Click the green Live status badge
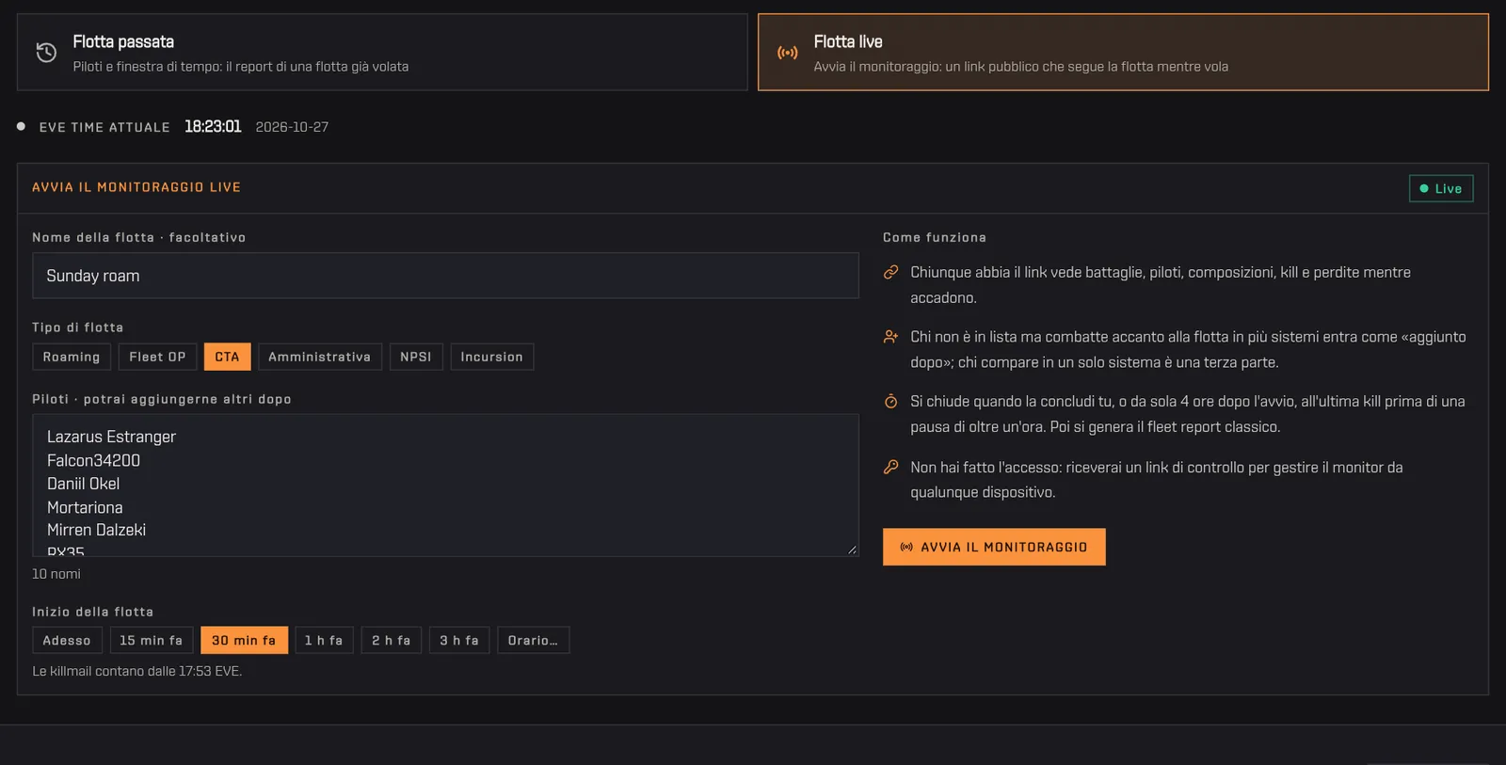The height and width of the screenshot is (765, 1506). click(1441, 188)
